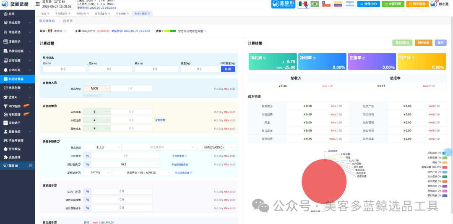Switch to the 官方海外仓 tab
Image resolution: width=453 pixels, height=224 pixels.
coord(47,21)
